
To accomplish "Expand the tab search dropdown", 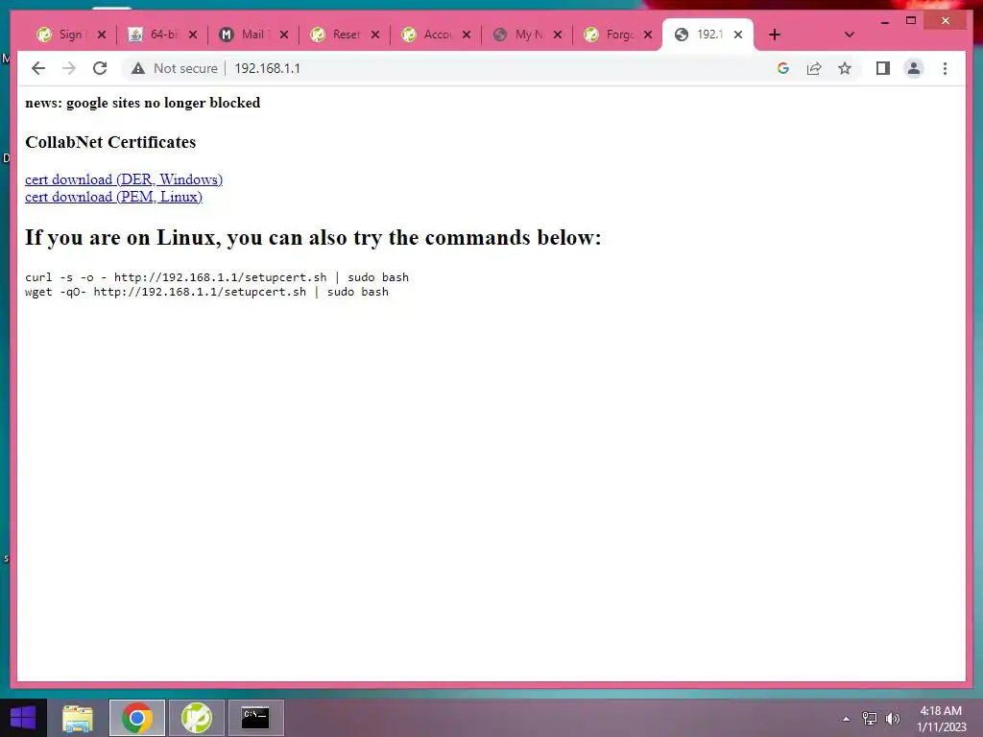I will pos(849,35).
